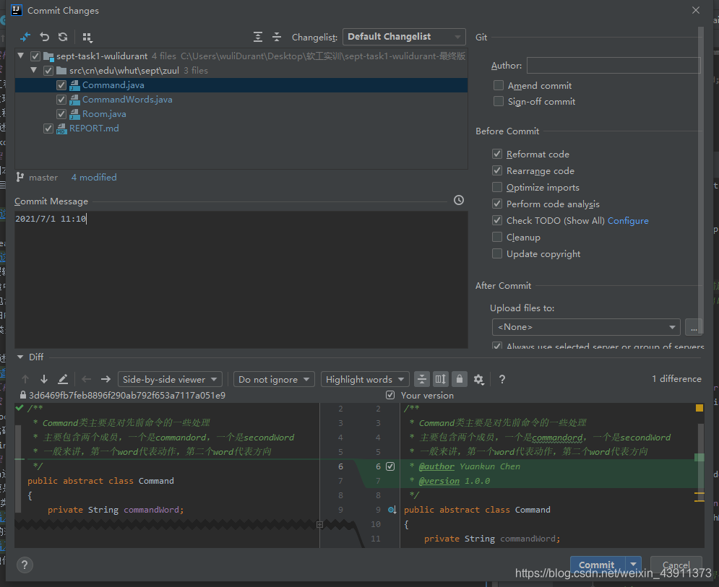Click the gutter marker icon on line 9
Screen dimensions: 719x587
pos(392,510)
